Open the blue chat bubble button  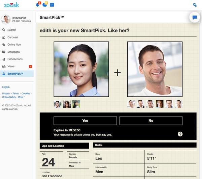(x=195, y=17)
